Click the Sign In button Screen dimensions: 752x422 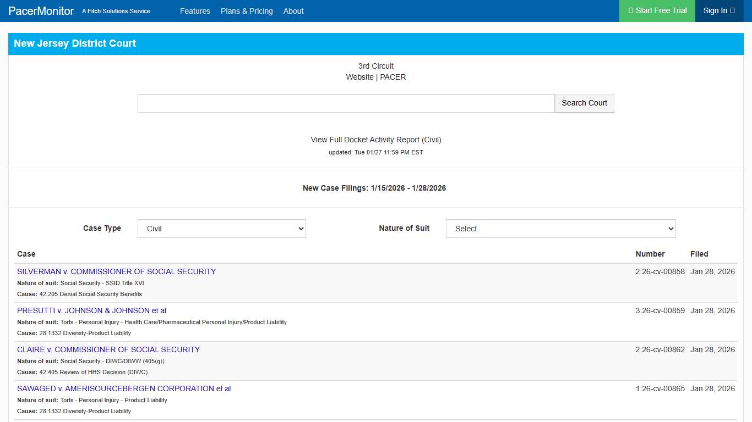(718, 11)
